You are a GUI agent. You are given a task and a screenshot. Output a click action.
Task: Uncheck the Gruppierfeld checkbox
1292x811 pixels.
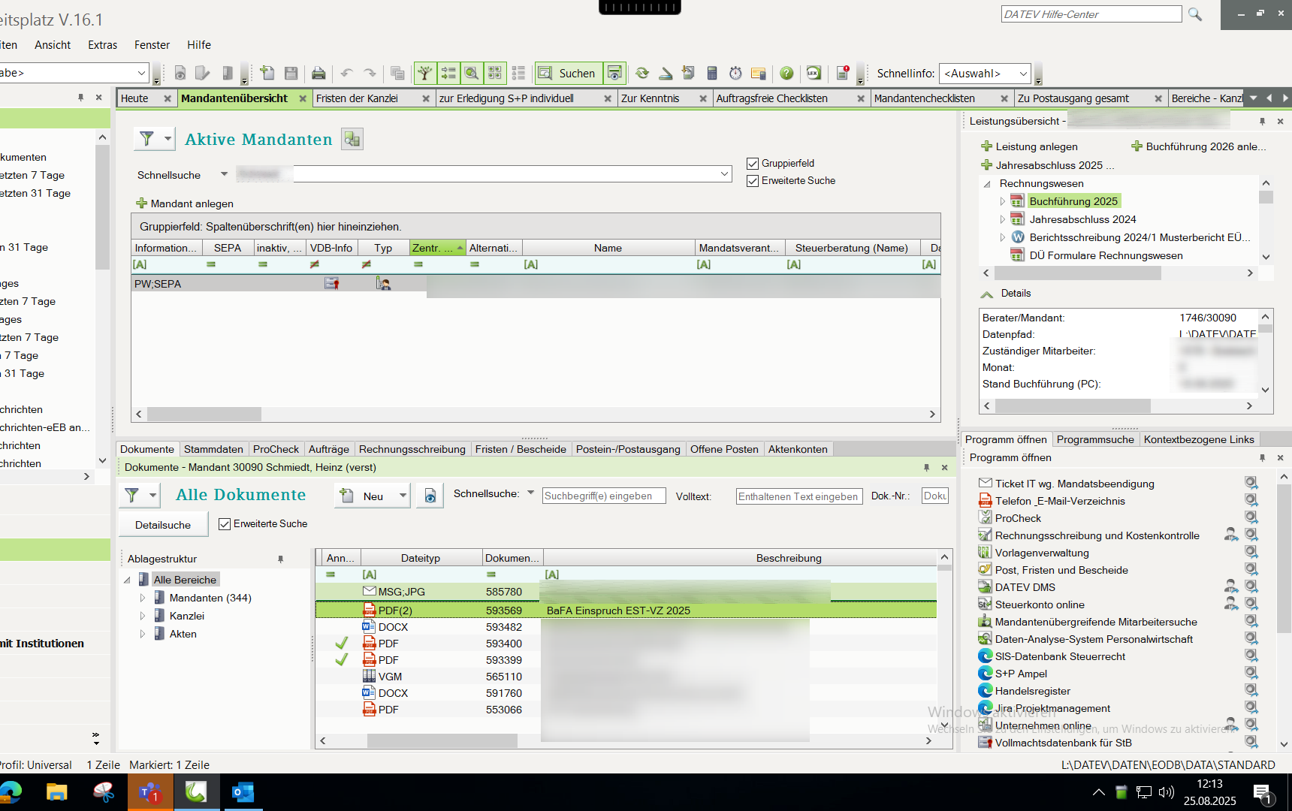pyautogui.click(x=753, y=164)
